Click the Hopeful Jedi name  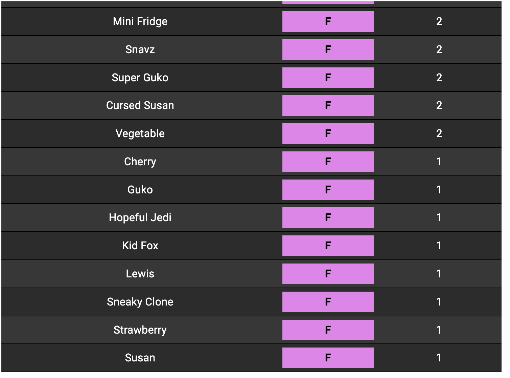pyautogui.click(x=140, y=217)
